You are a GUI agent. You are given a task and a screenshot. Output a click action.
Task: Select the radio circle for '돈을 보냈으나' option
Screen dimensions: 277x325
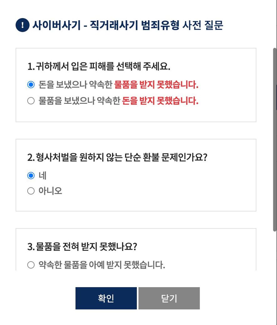coord(31,85)
